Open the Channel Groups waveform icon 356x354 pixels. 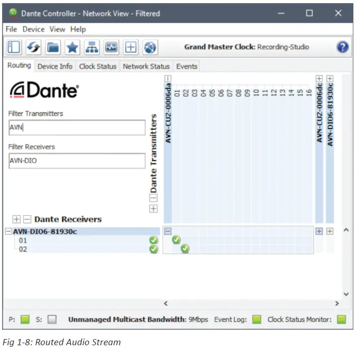point(111,47)
